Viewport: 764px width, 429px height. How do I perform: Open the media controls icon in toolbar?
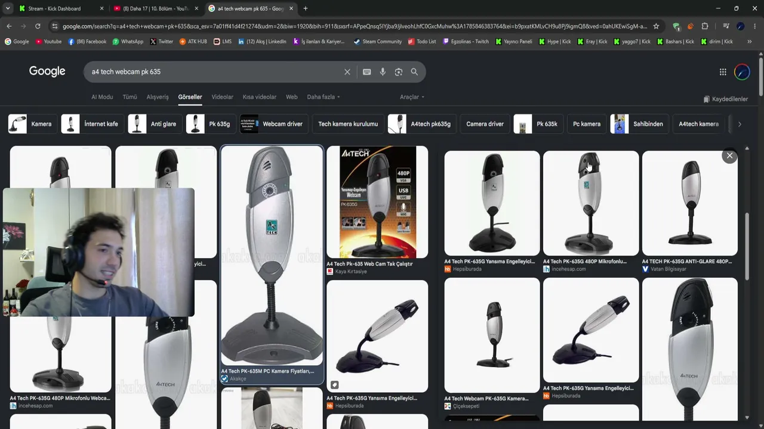tap(726, 26)
